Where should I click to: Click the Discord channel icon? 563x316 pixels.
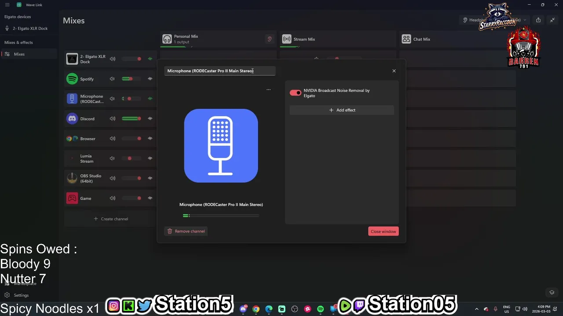click(72, 118)
